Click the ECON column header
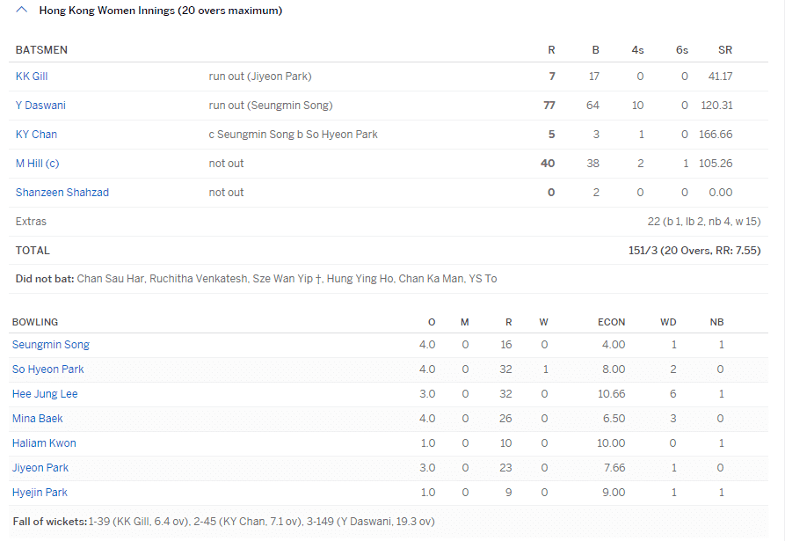The image size is (785, 541). coord(611,322)
